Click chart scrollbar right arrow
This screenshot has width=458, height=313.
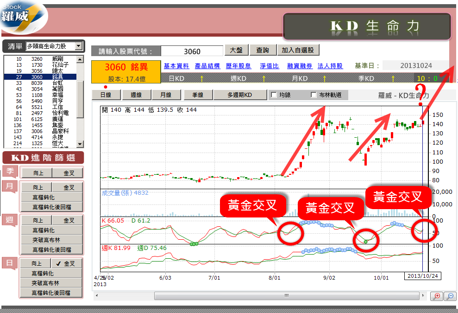point(422,295)
